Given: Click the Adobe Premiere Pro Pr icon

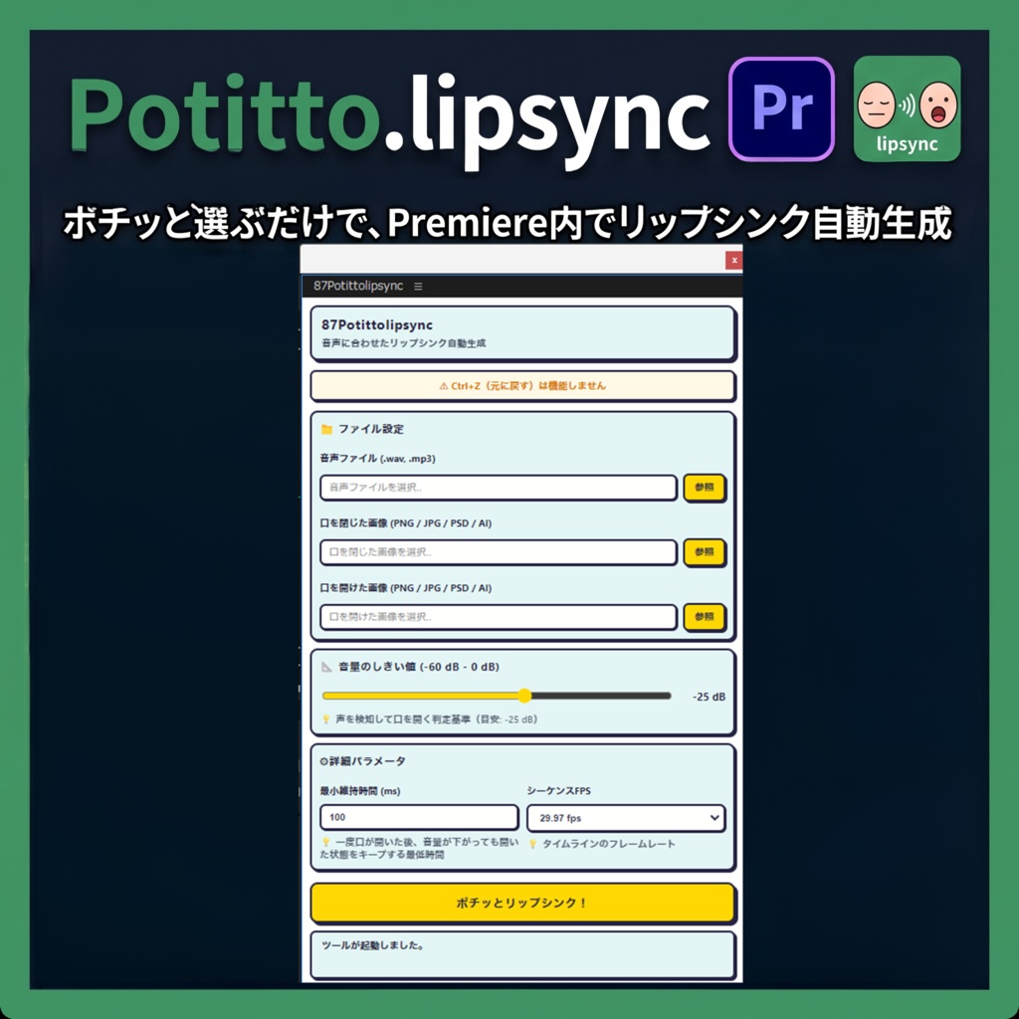Looking at the screenshot, I should [x=782, y=108].
